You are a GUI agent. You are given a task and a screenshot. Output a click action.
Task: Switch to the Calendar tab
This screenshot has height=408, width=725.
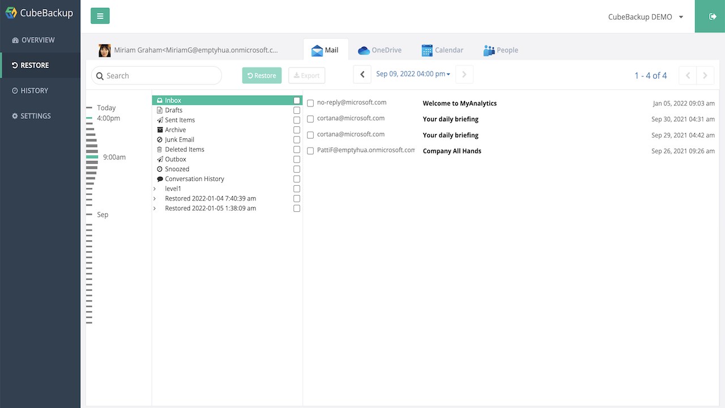442,50
